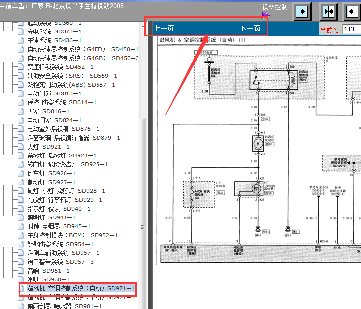Click document icon beside 车身控制模块 (BCM)
Screen dimensions: 361x309
[x=21, y=235]
